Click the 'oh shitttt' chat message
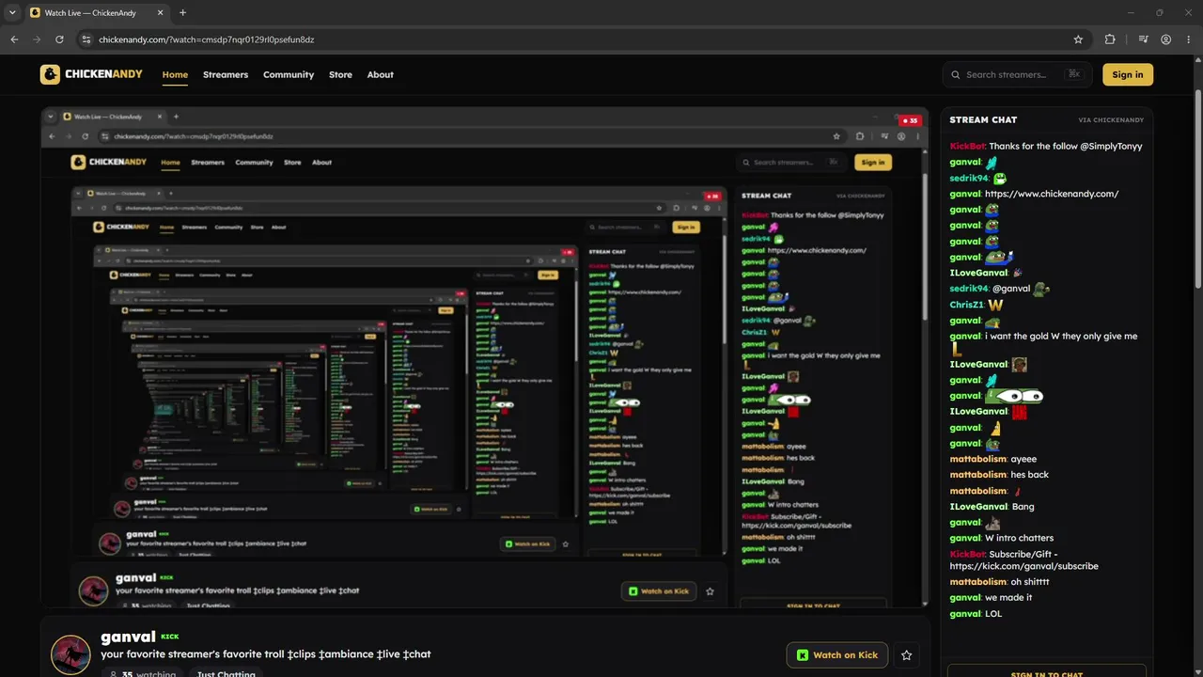This screenshot has height=677, width=1203. pyautogui.click(x=1030, y=582)
